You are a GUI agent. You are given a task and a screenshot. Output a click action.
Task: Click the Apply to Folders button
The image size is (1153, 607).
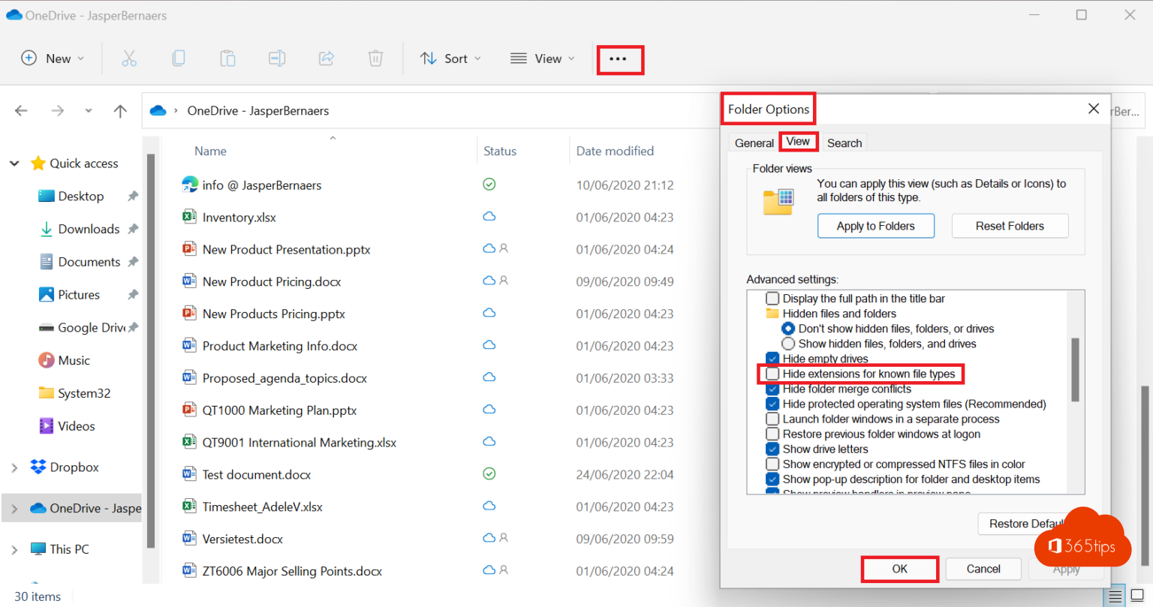click(875, 225)
